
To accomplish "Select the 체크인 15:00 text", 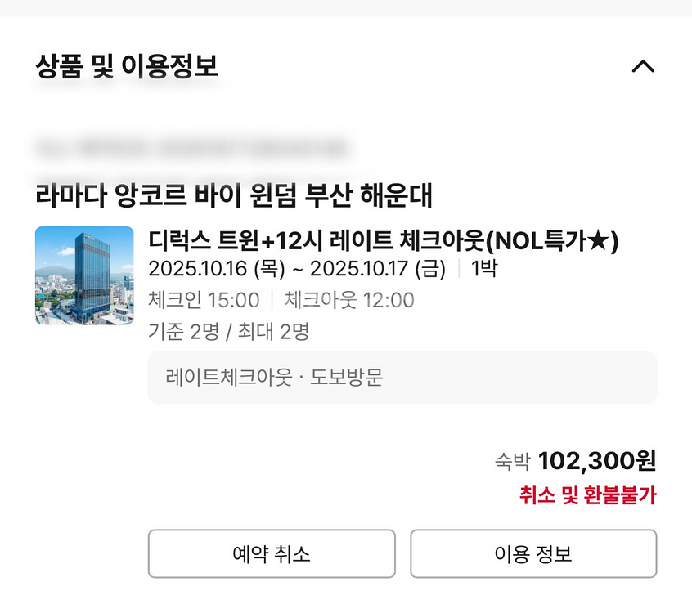I will (x=204, y=300).
